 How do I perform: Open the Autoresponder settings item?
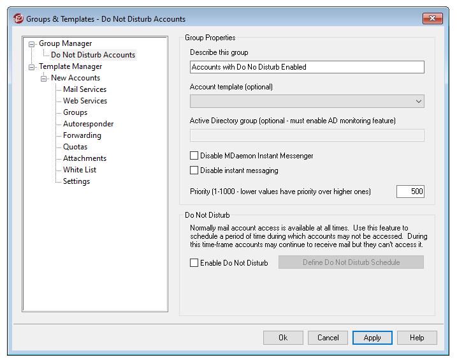pos(89,124)
